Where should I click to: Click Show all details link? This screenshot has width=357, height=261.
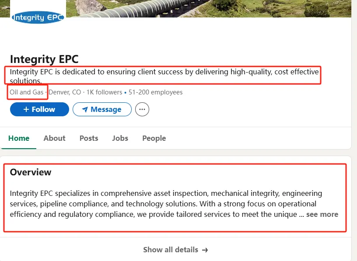point(175,250)
